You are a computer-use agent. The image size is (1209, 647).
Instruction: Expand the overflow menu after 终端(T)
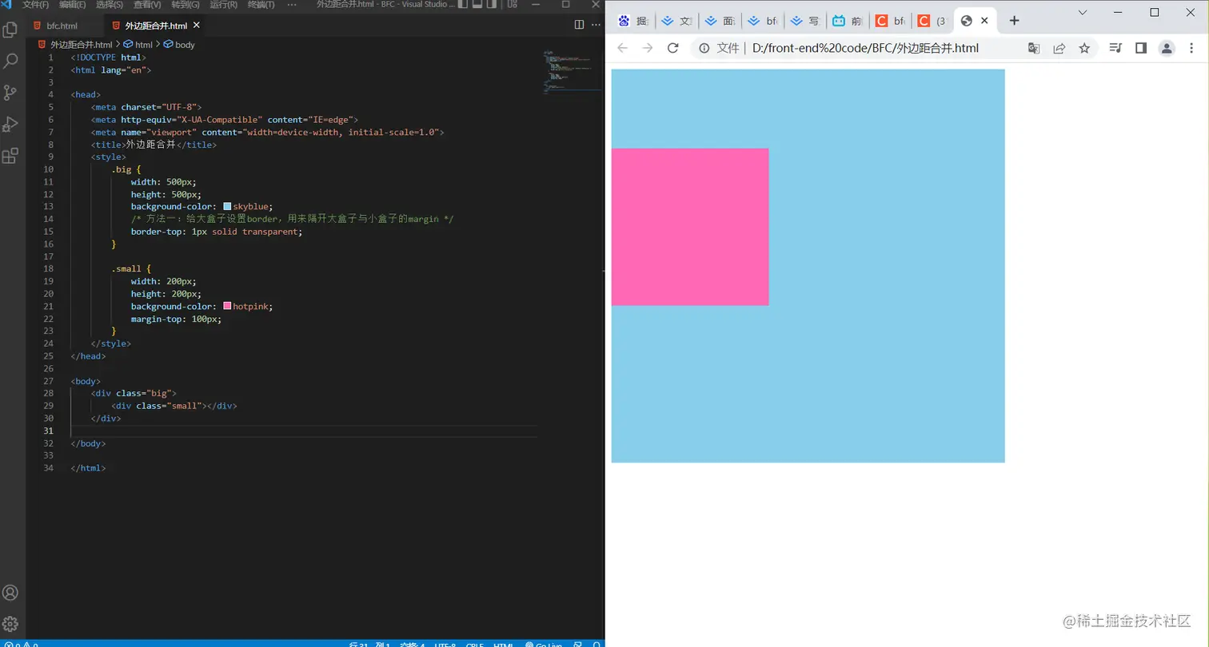[x=291, y=5]
